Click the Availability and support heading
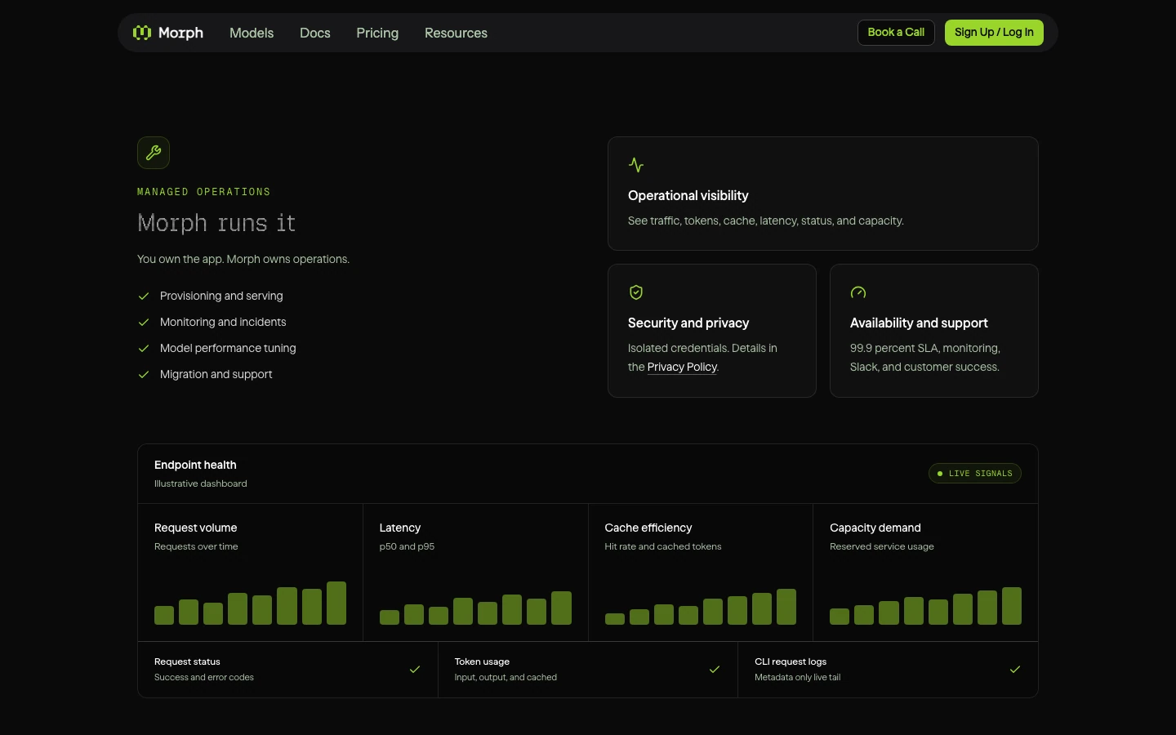The height and width of the screenshot is (735, 1176). click(x=919, y=323)
